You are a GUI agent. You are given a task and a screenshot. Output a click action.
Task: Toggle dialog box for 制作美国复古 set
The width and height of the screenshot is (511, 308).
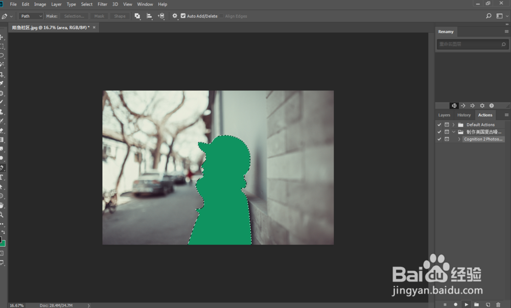click(x=447, y=132)
